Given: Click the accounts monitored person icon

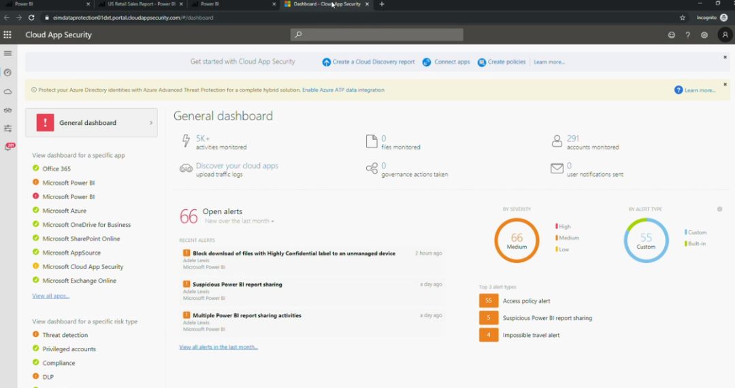Looking at the screenshot, I should coord(557,141).
